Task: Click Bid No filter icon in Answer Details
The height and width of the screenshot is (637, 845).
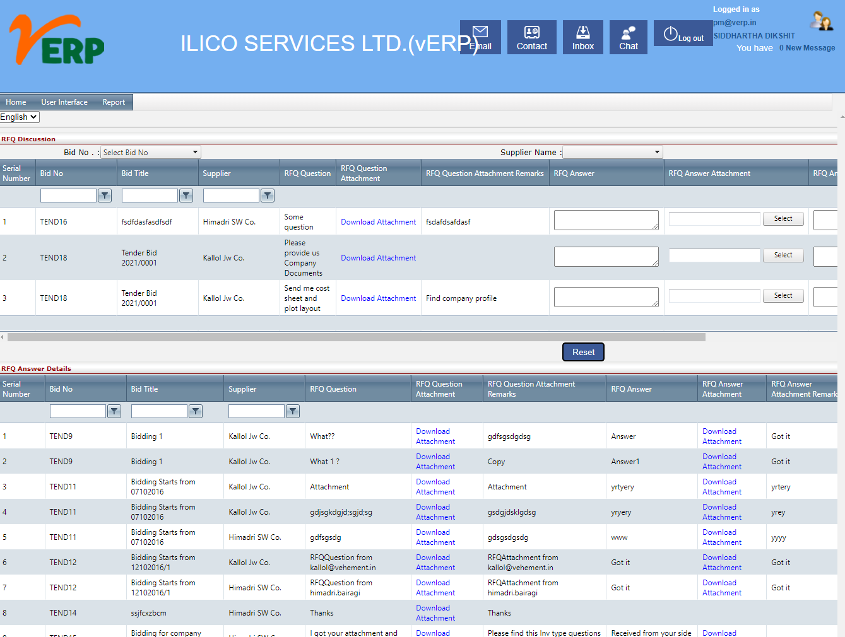Action: 114,411
